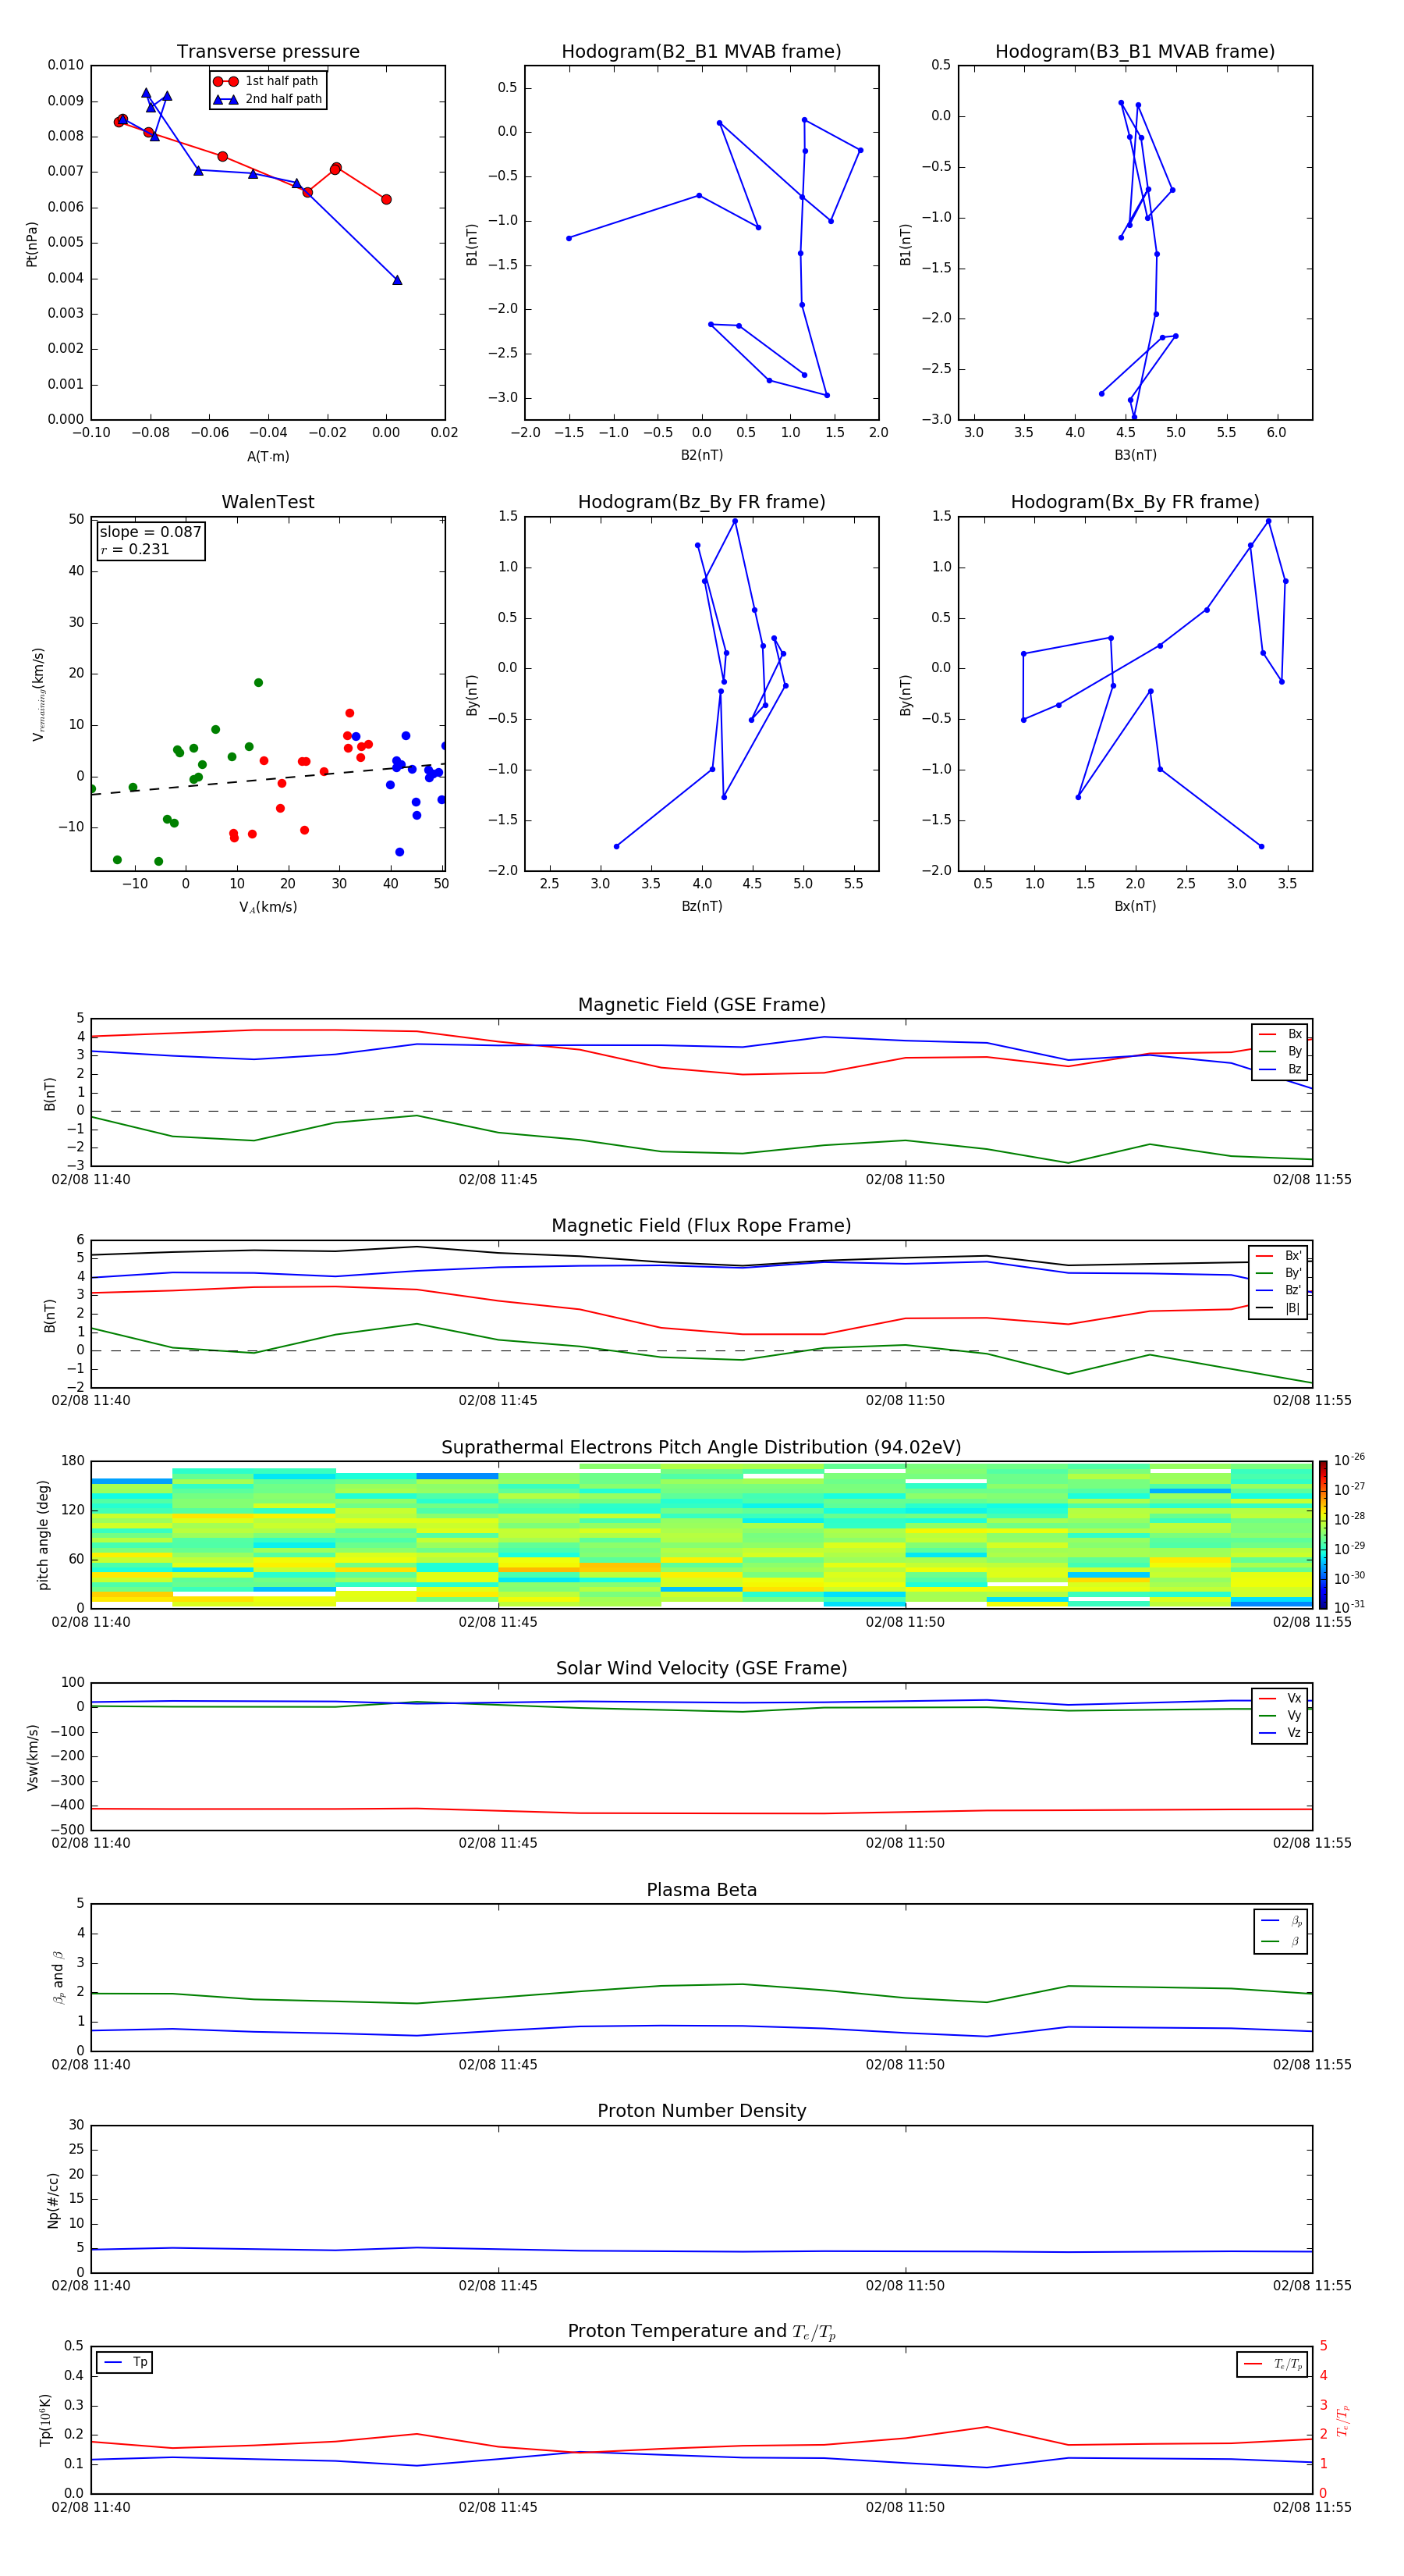Click the "B2(nT)" x-axis label
This screenshot has width=1404, height=2576.
(701, 455)
